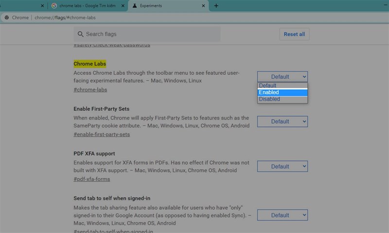
Task: Follow the #enable-first-party-sets link
Action: tap(102, 134)
